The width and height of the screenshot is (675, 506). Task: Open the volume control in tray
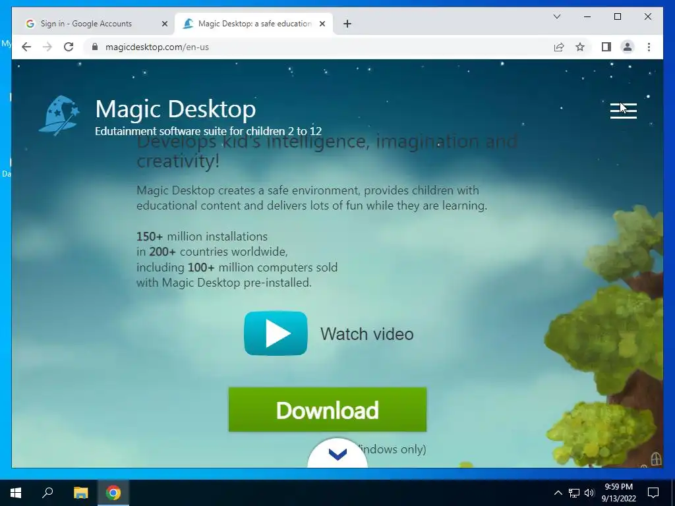coord(589,493)
